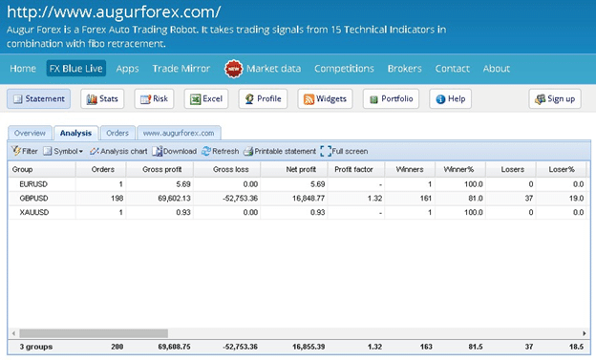
Task: Sort by the Orders column header
Action: (x=101, y=170)
